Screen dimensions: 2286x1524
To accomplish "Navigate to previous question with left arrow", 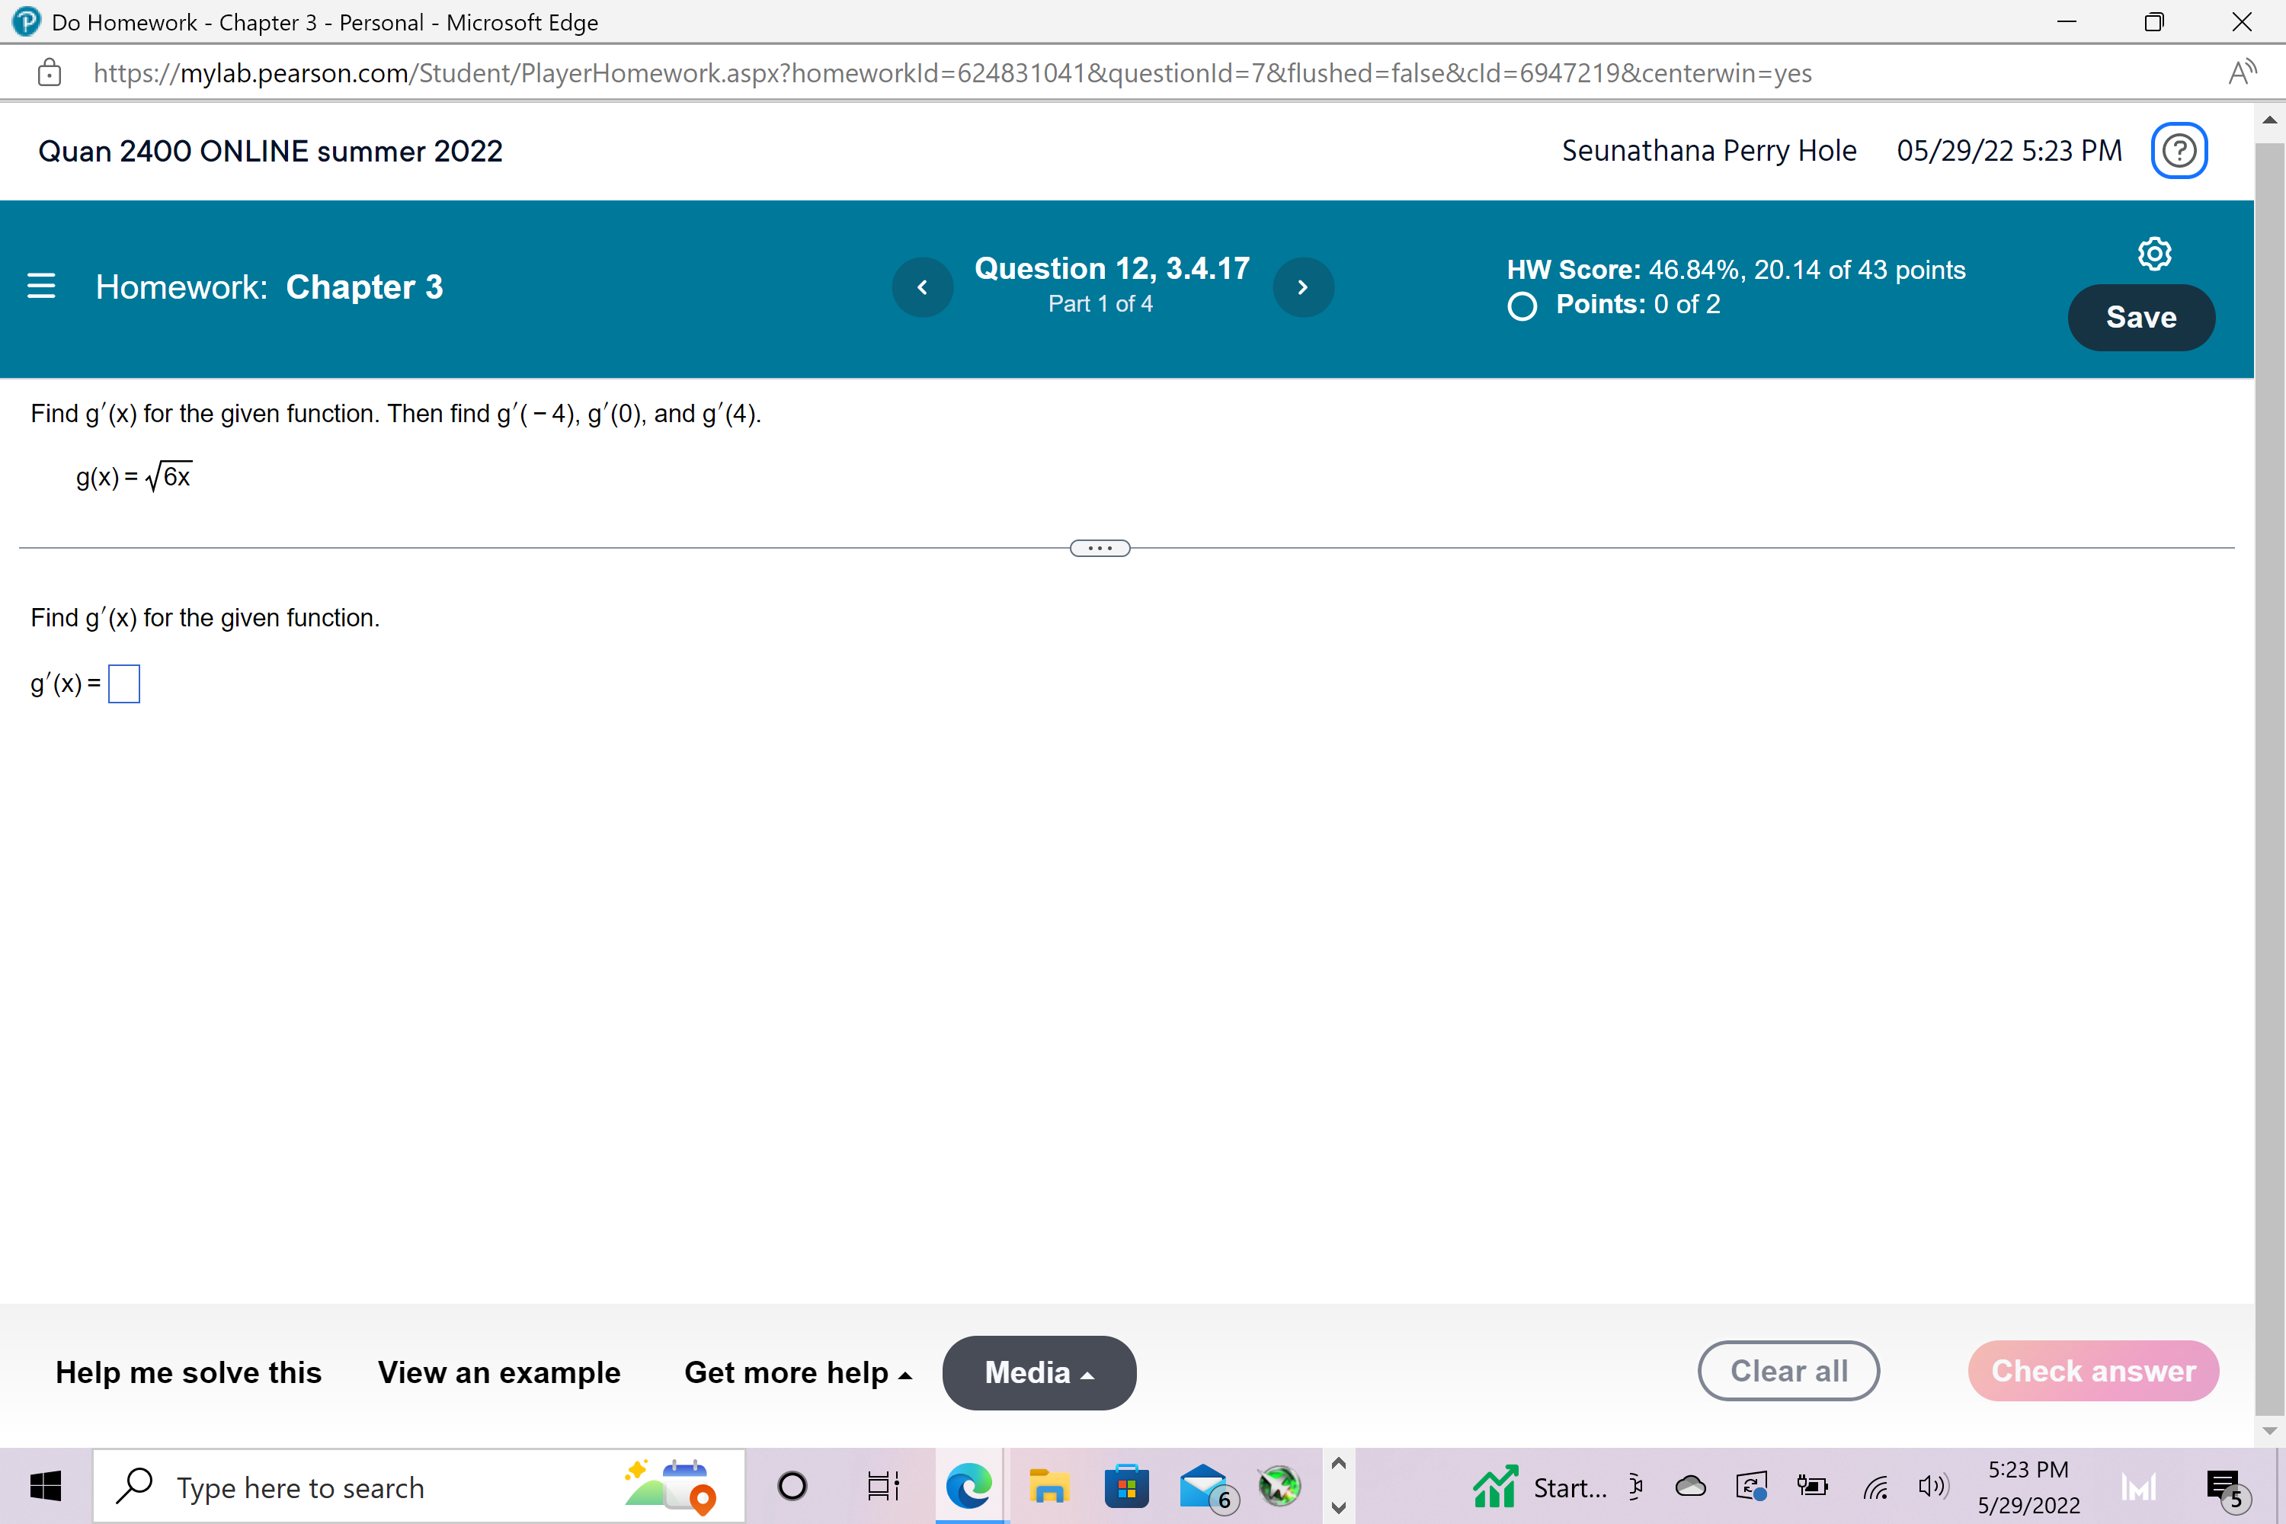I will [x=922, y=287].
